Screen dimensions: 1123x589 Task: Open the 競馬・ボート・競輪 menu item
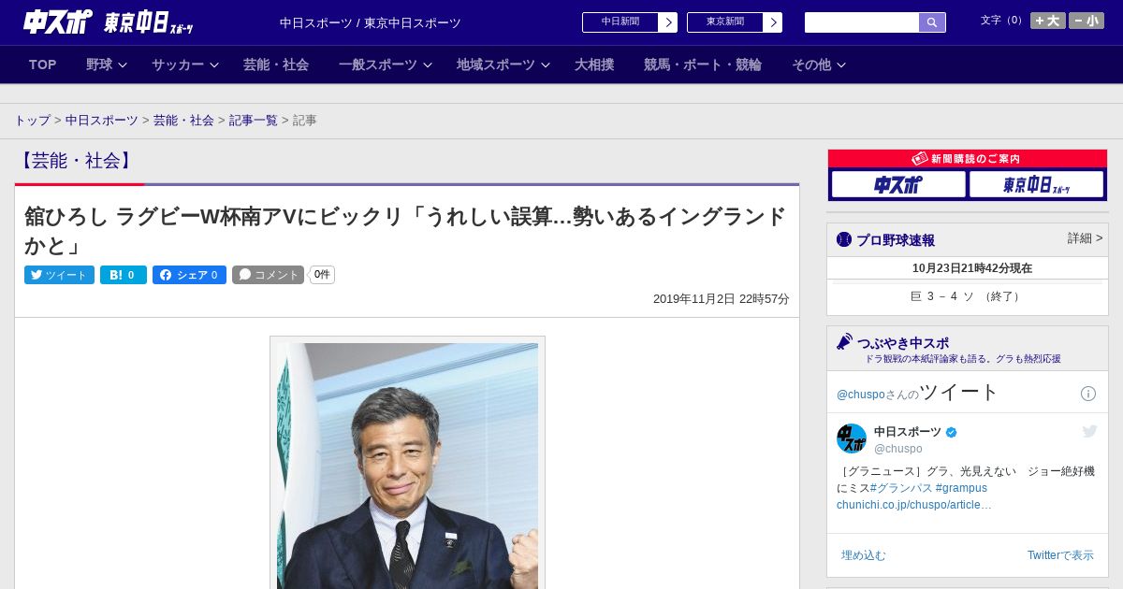click(x=703, y=65)
